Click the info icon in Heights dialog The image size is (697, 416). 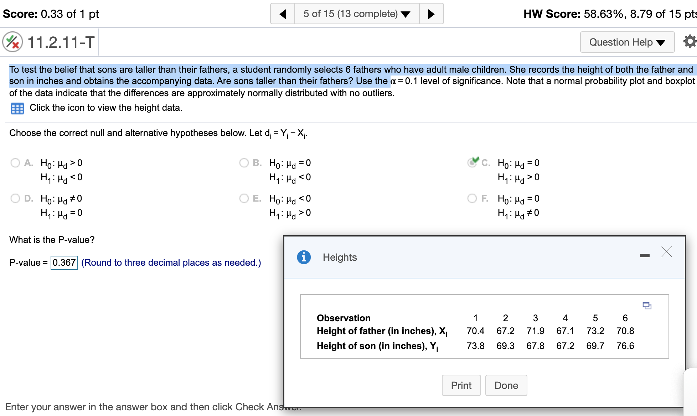pos(303,257)
